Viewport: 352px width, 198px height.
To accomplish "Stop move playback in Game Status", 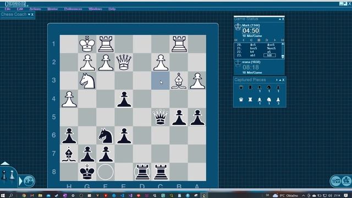I will (x=258, y=40).
